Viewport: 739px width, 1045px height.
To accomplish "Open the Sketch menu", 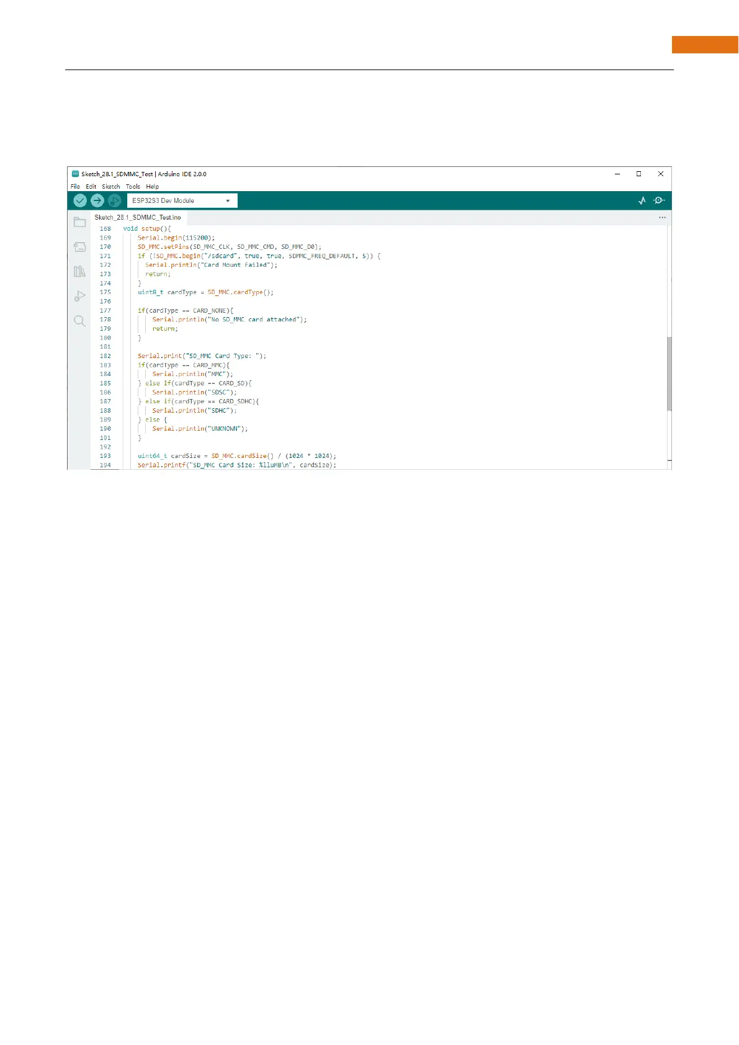I will click(x=111, y=186).
